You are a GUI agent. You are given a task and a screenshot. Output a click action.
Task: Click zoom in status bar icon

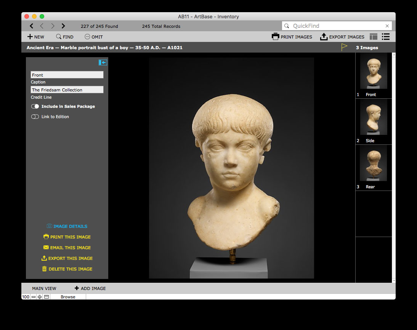[x=40, y=297]
